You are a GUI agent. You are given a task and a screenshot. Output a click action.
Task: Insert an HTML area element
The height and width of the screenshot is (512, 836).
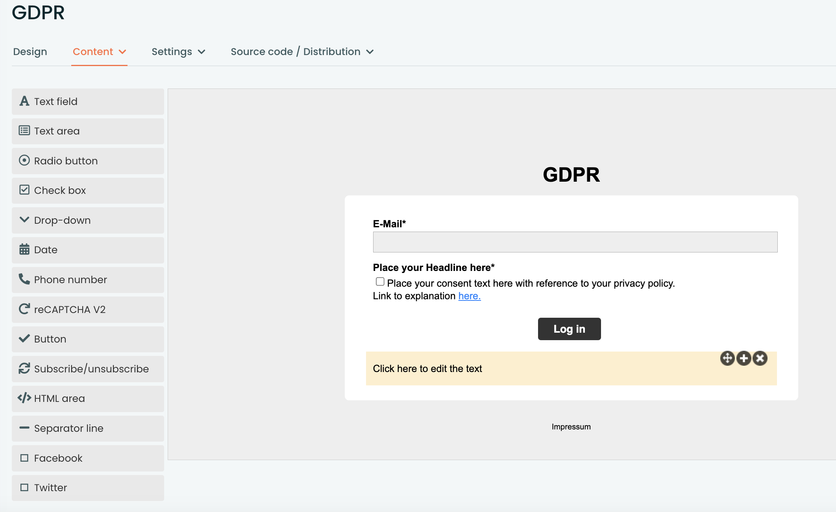tap(88, 399)
